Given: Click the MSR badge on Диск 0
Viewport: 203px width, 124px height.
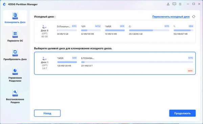Looking at the screenshot, I should click(122, 26).
